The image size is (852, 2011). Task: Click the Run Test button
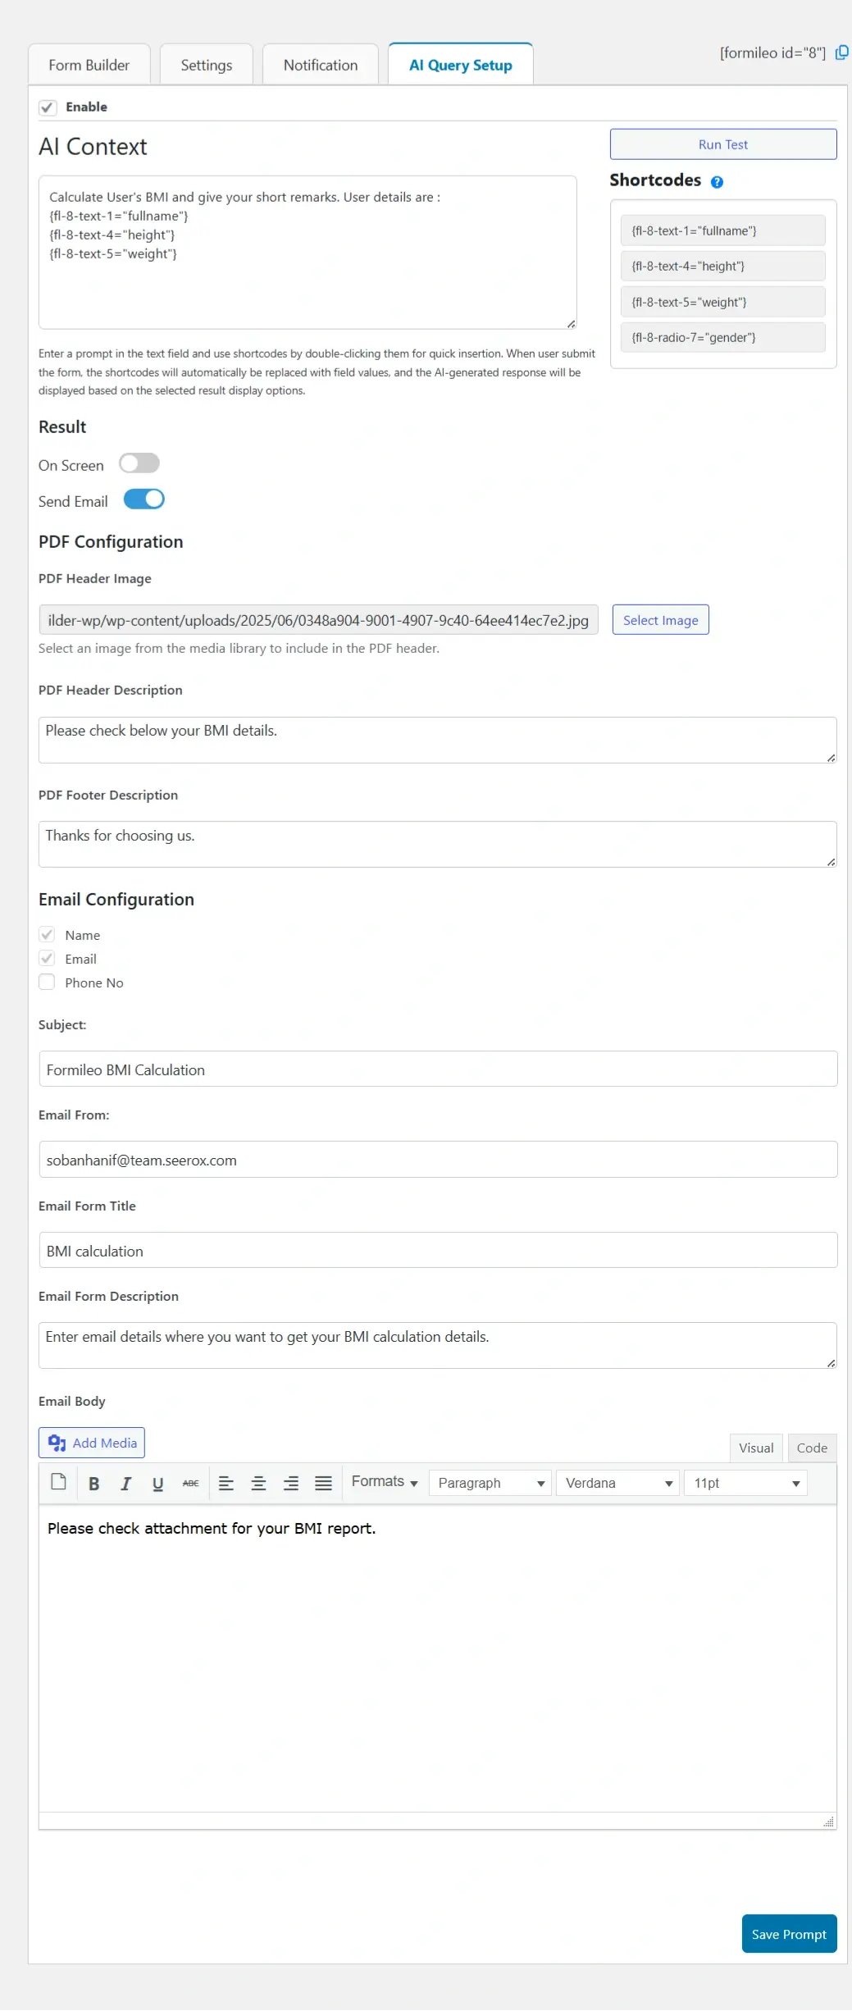click(x=722, y=144)
